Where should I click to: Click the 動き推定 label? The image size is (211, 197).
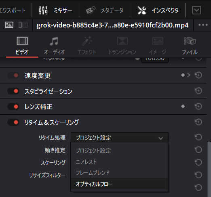click(x=55, y=150)
